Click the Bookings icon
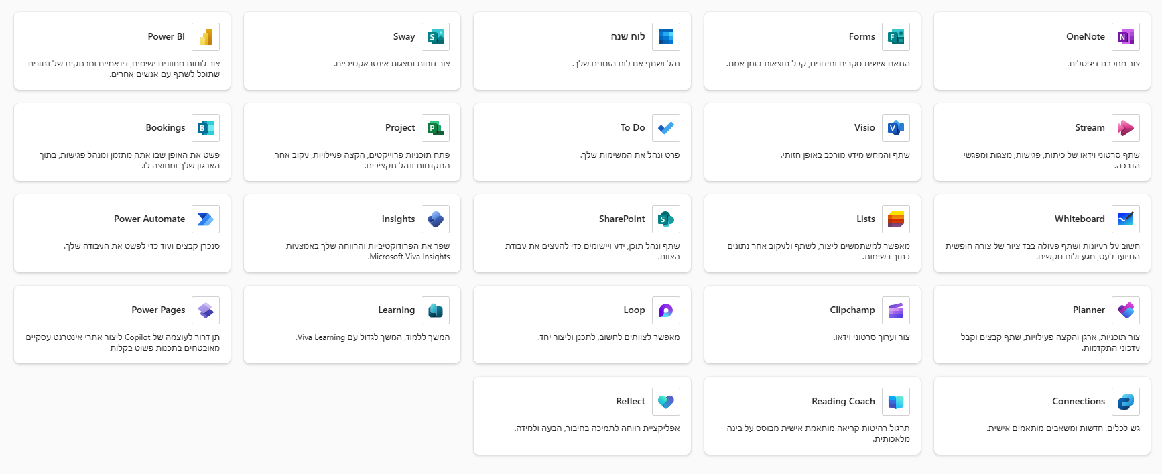The height and width of the screenshot is (474, 1162). point(206,128)
